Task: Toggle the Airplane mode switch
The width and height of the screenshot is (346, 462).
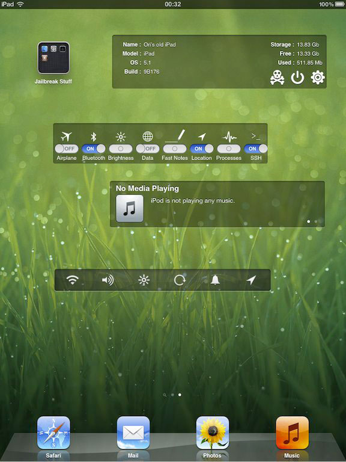Action: click(67, 149)
